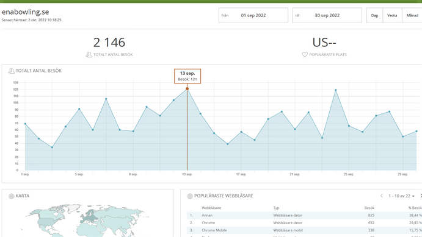Click the 632 visits value for Chrome
The width and height of the screenshot is (422, 237).
[x=371, y=223]
